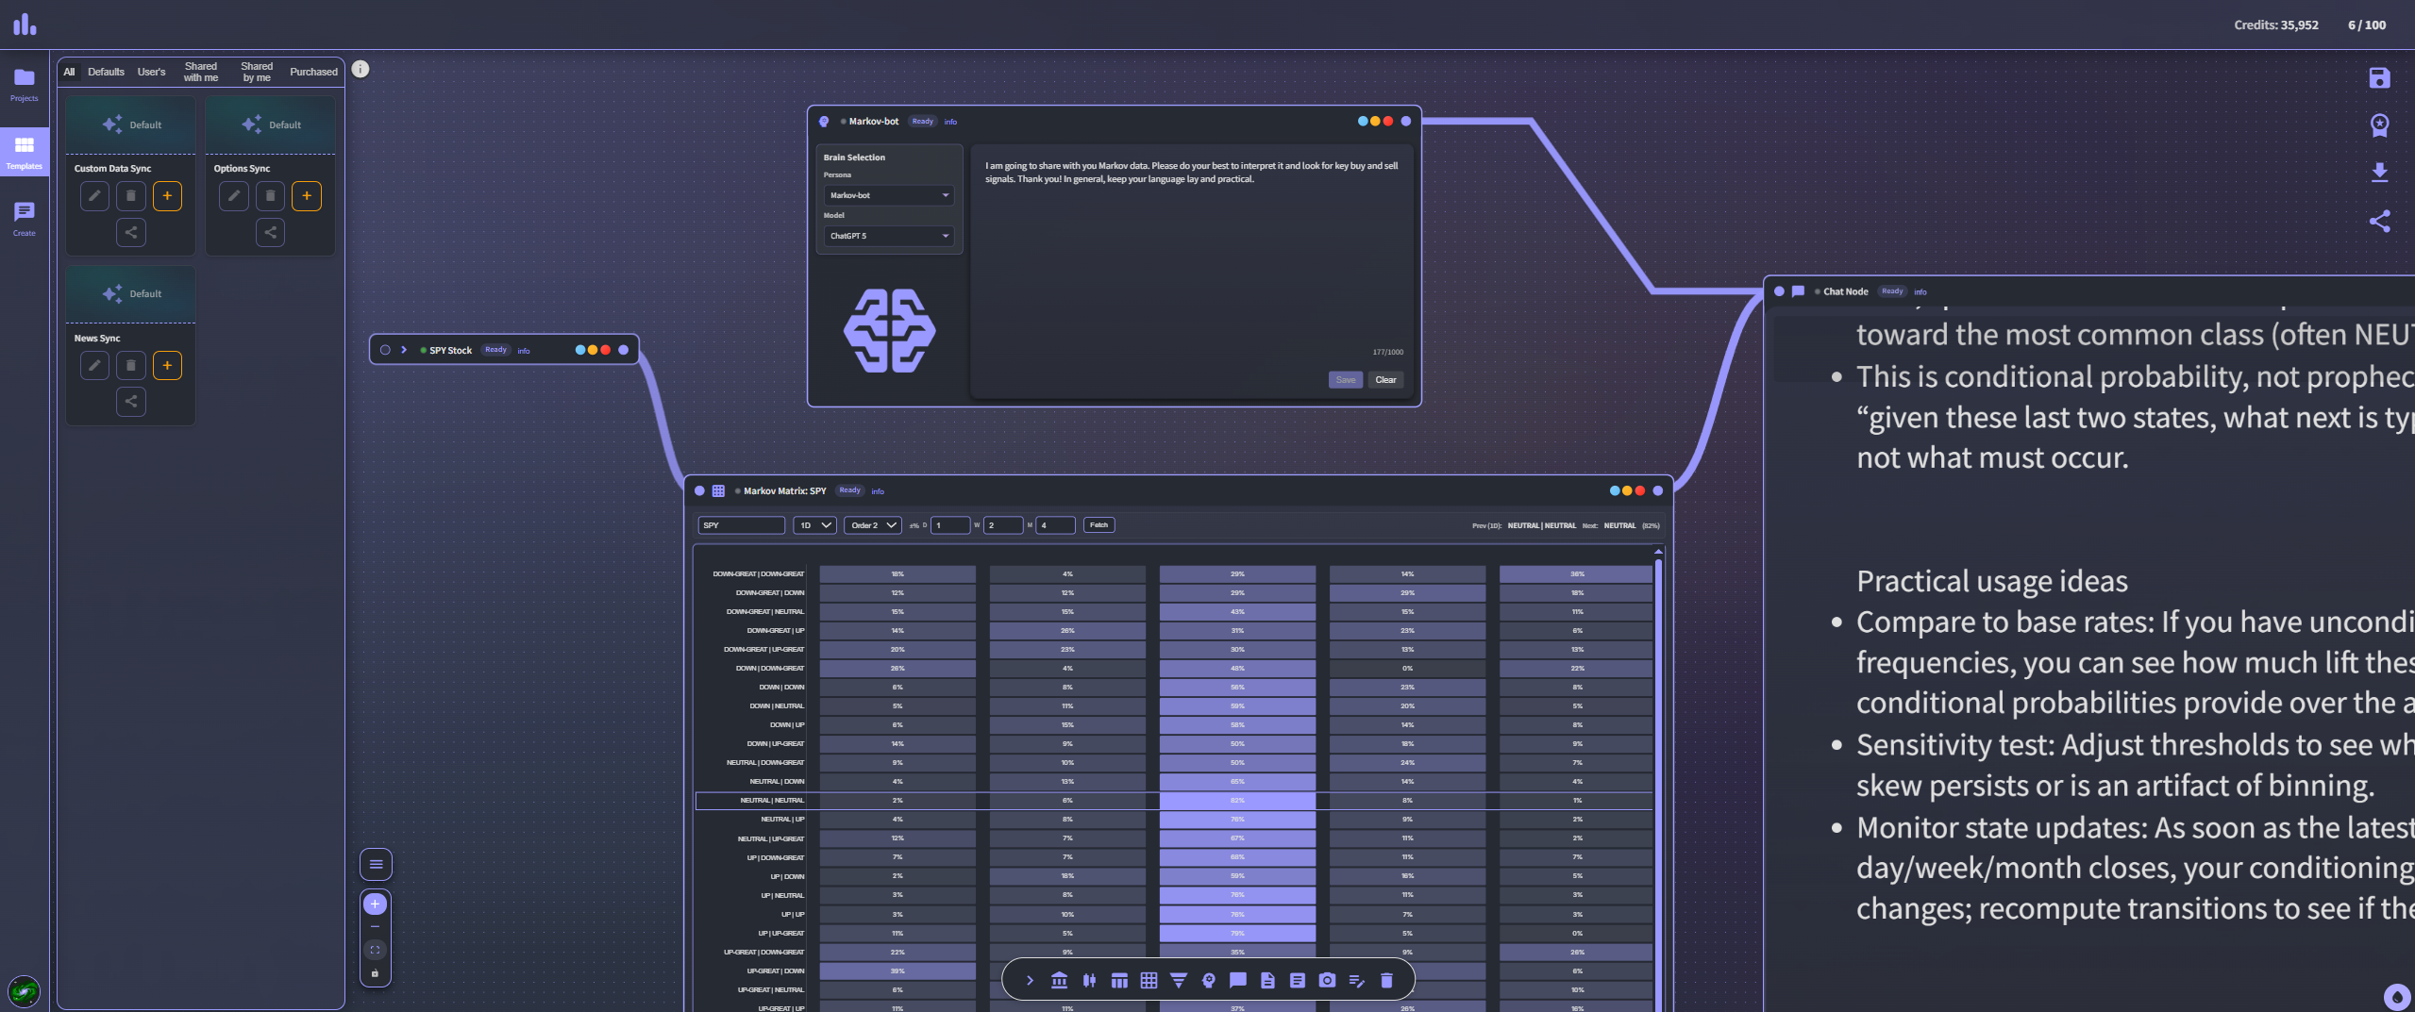Toggle the enable circle on the Chat Node header
The width and height of the screenshot is (2415, 1012).
pos(1778,291)
